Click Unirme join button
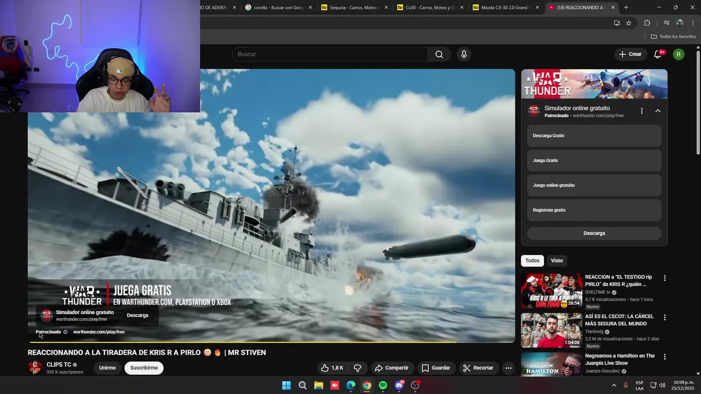The width and height of the screenshot is (701, 394). 107,368
